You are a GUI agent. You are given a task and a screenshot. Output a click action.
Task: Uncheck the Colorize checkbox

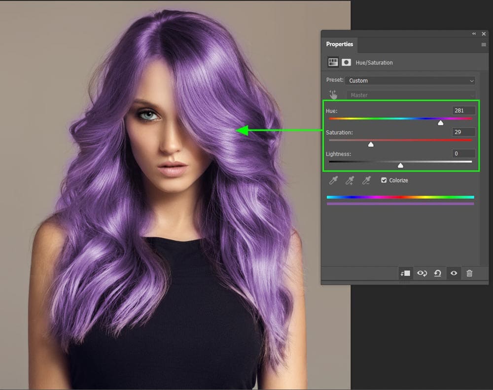(384, 180)
